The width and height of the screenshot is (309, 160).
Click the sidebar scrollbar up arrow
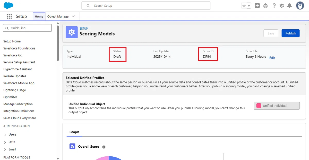[58, 23]
